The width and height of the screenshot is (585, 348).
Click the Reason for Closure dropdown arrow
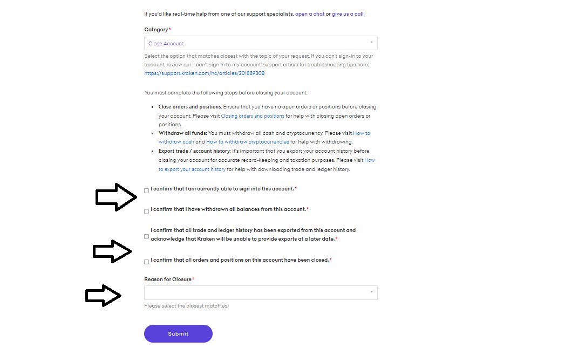click(x=372, y=292)
